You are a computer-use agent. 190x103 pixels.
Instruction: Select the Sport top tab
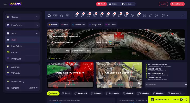[x=101, y=4]
